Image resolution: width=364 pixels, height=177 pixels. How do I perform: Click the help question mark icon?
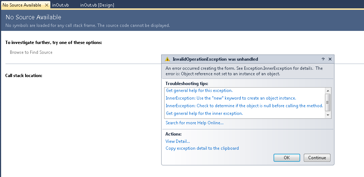tap(323, 59)
